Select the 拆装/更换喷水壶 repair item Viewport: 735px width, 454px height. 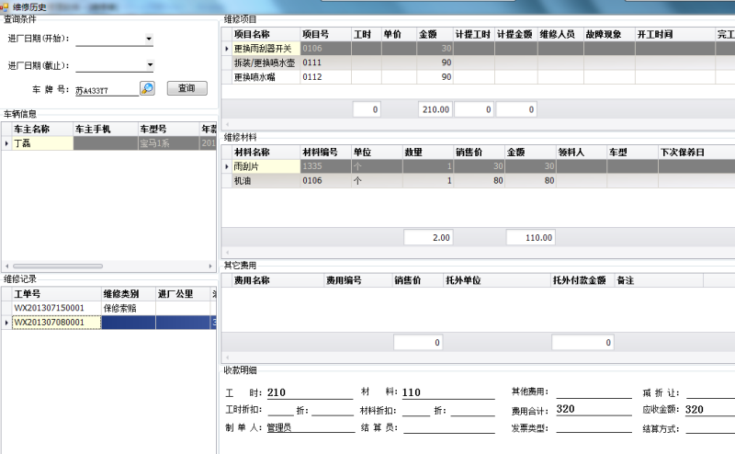[266, 62]
